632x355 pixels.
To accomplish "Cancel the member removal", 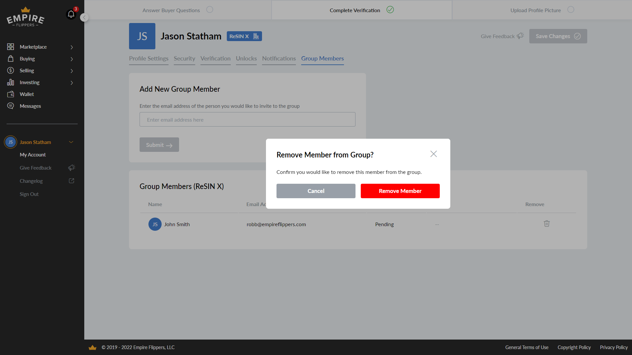I will pos(316,191).
